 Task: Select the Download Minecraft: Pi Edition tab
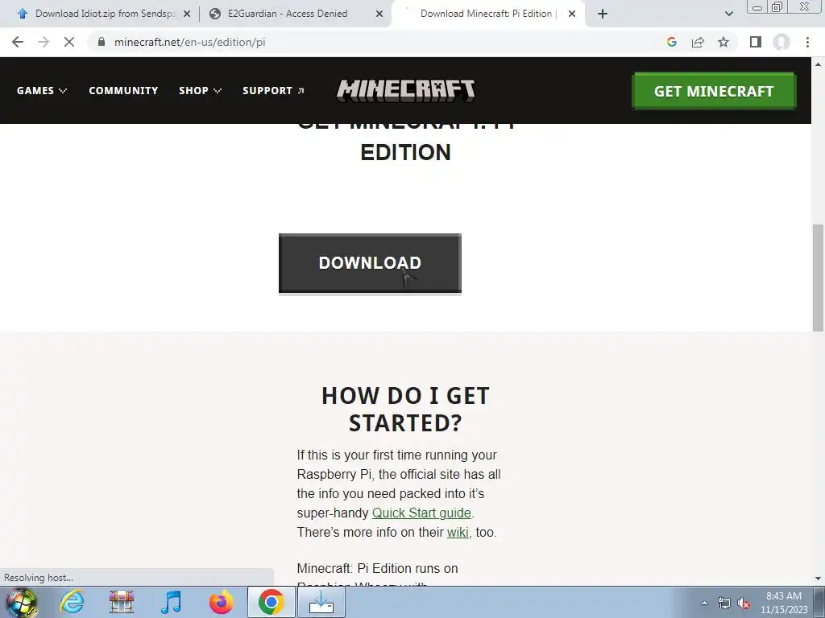pos(486,14)
